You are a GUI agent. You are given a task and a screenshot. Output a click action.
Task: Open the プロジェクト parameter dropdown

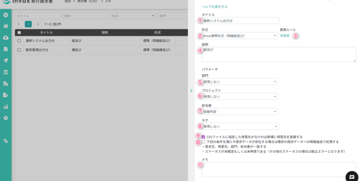(239, 97)
